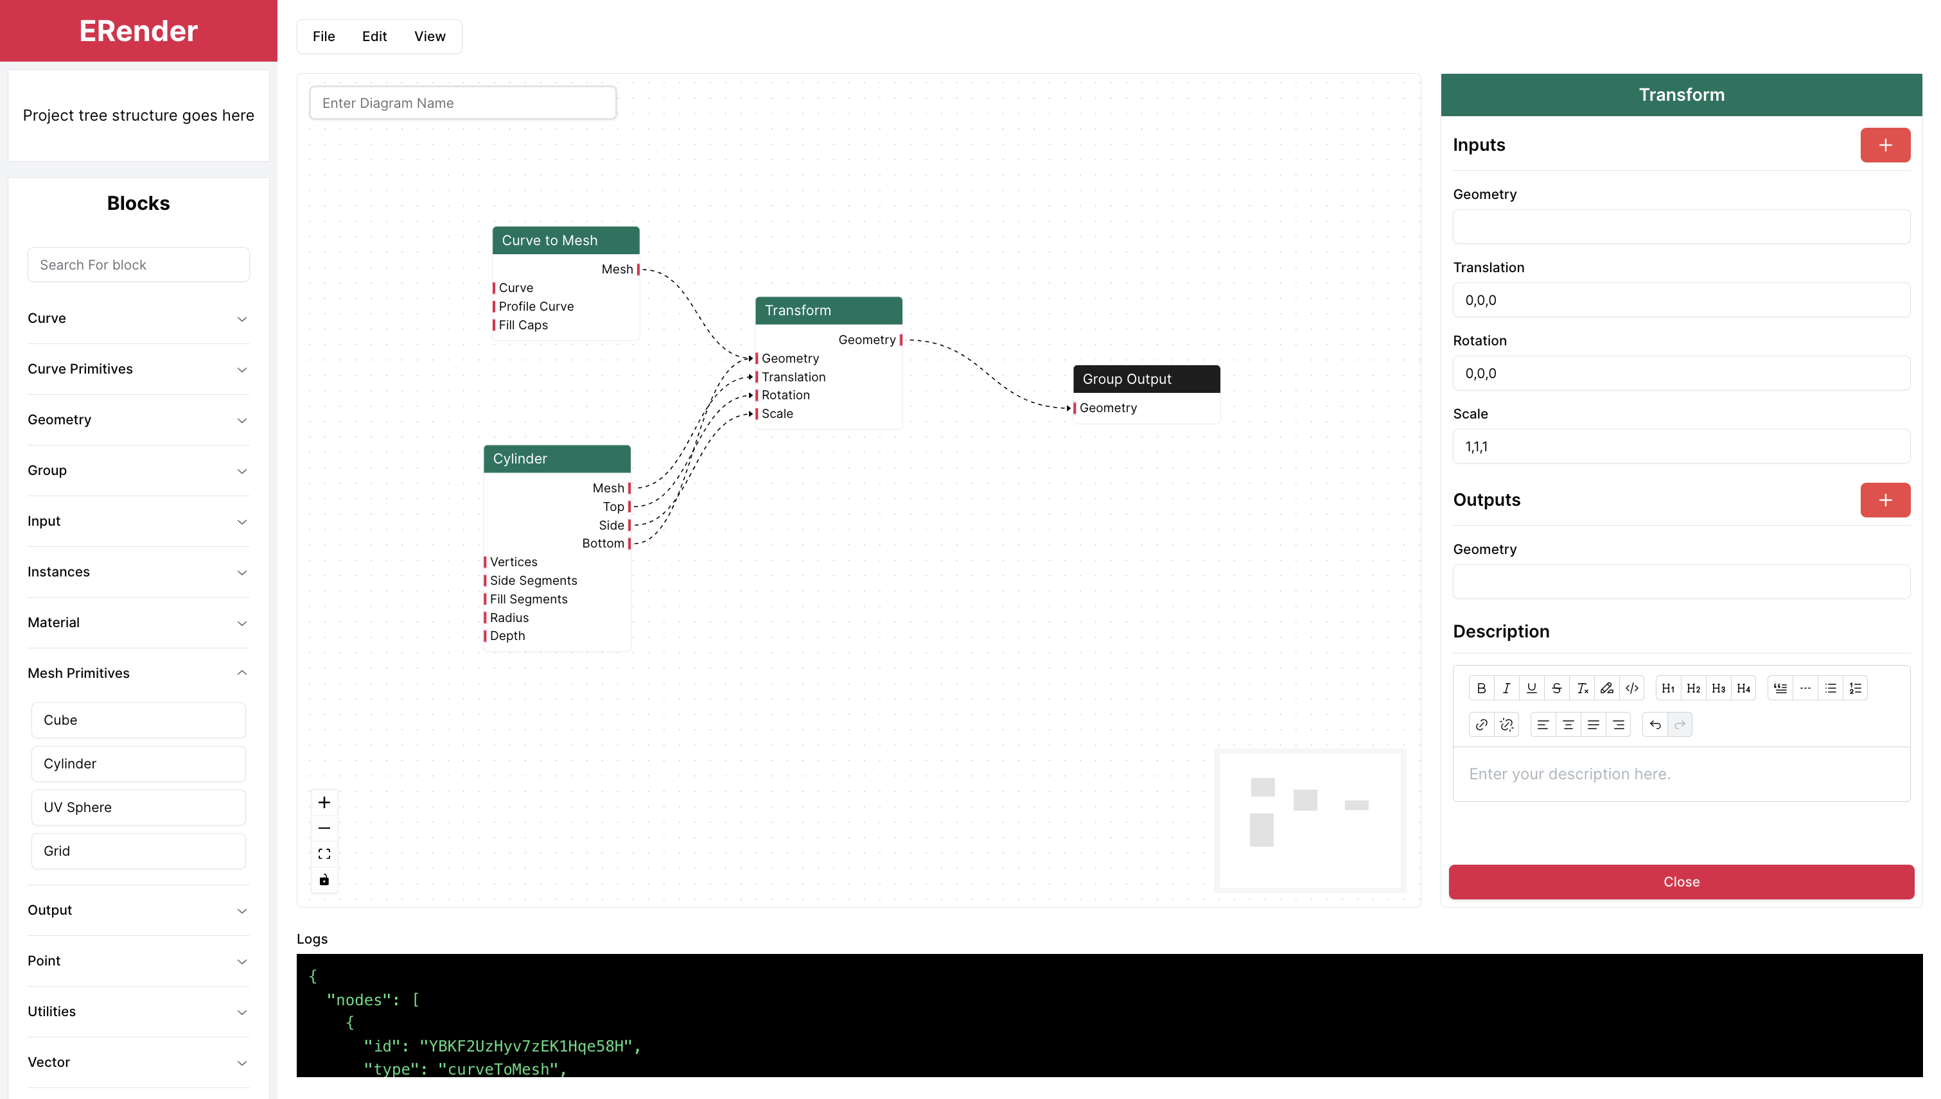Fit diagram to view
The width and height of the screenshot is (1941, 1099).
coord(324,854)
